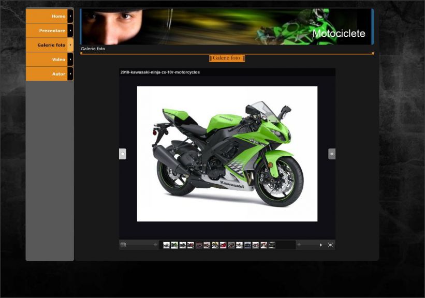Expand the arrow beside Prezentare
The height and width of the screenshot is (298, 425).
point(70,31)
